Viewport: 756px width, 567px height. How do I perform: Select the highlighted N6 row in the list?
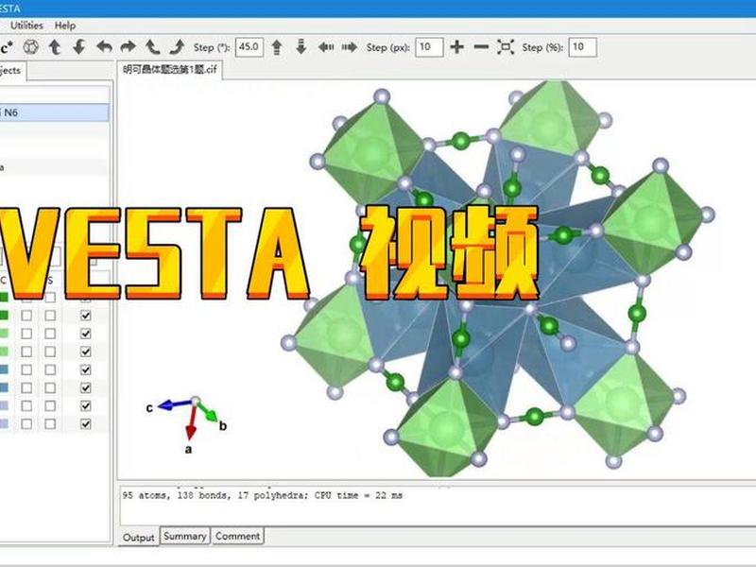click(54, 112)
